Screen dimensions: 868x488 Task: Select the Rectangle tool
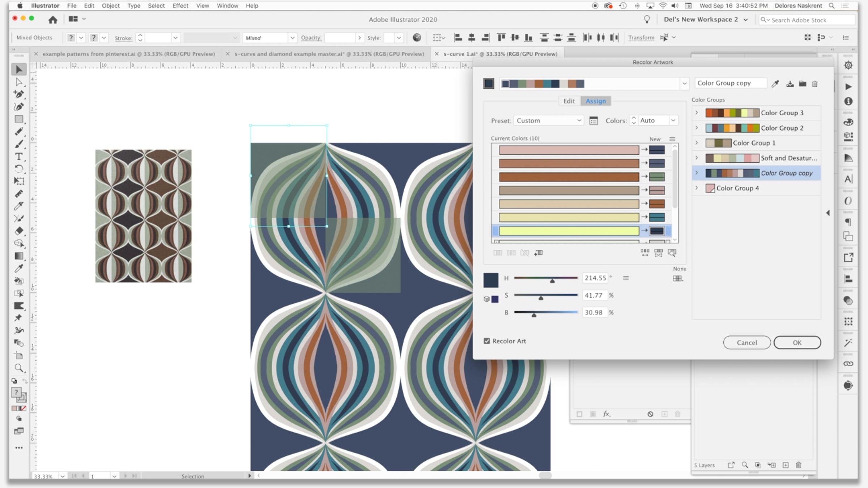(19, 119)
